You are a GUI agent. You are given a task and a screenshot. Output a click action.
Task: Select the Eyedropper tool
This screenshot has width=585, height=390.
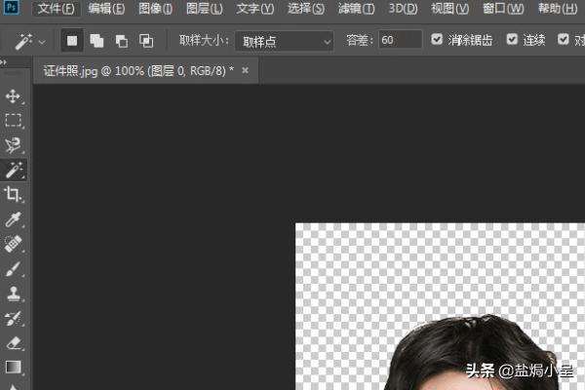tap(14, 219)
